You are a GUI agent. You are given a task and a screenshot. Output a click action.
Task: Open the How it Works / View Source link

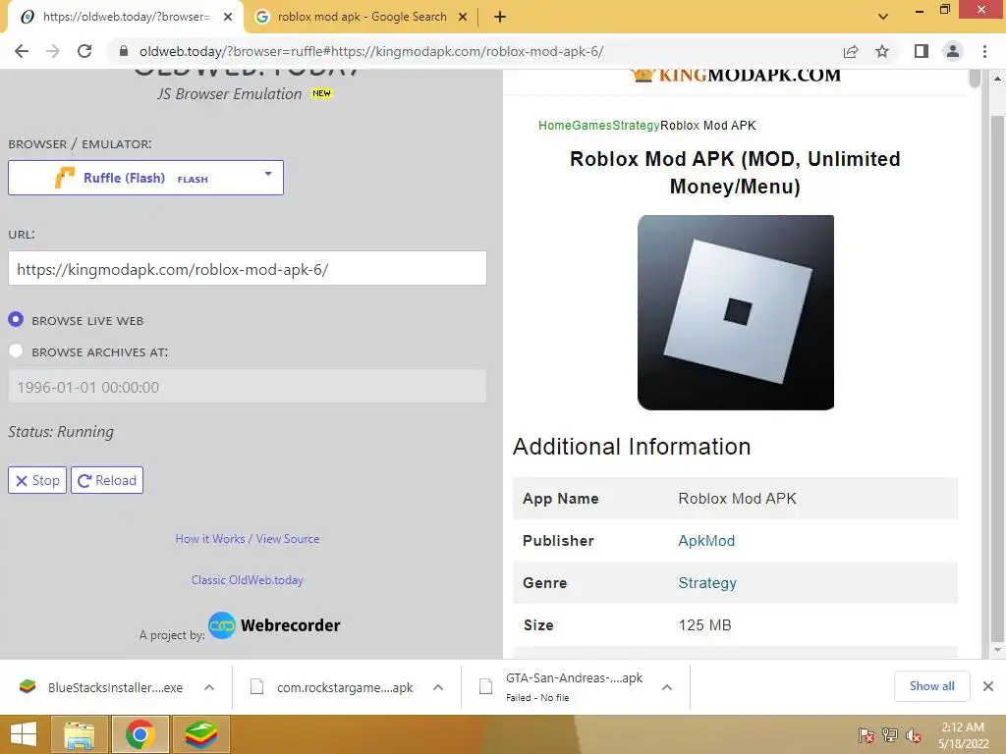tap(248, 539)
